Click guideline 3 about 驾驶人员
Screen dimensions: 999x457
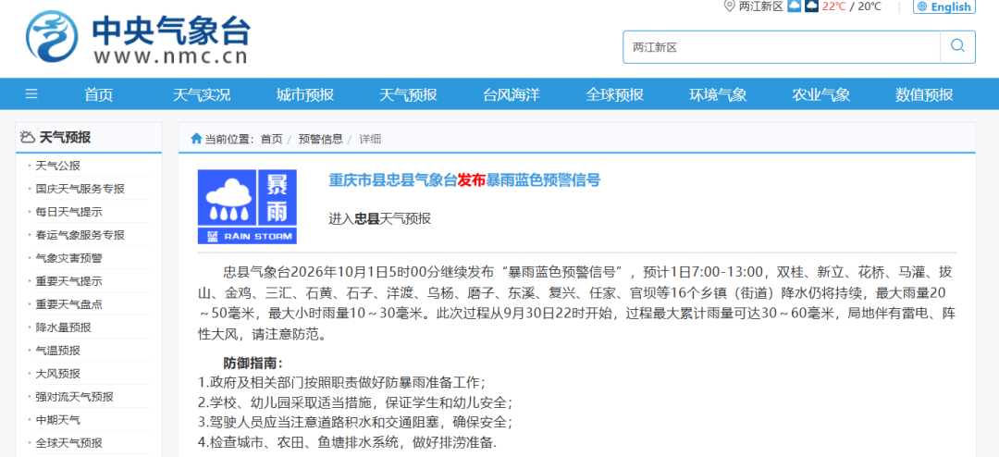[355, 422]
